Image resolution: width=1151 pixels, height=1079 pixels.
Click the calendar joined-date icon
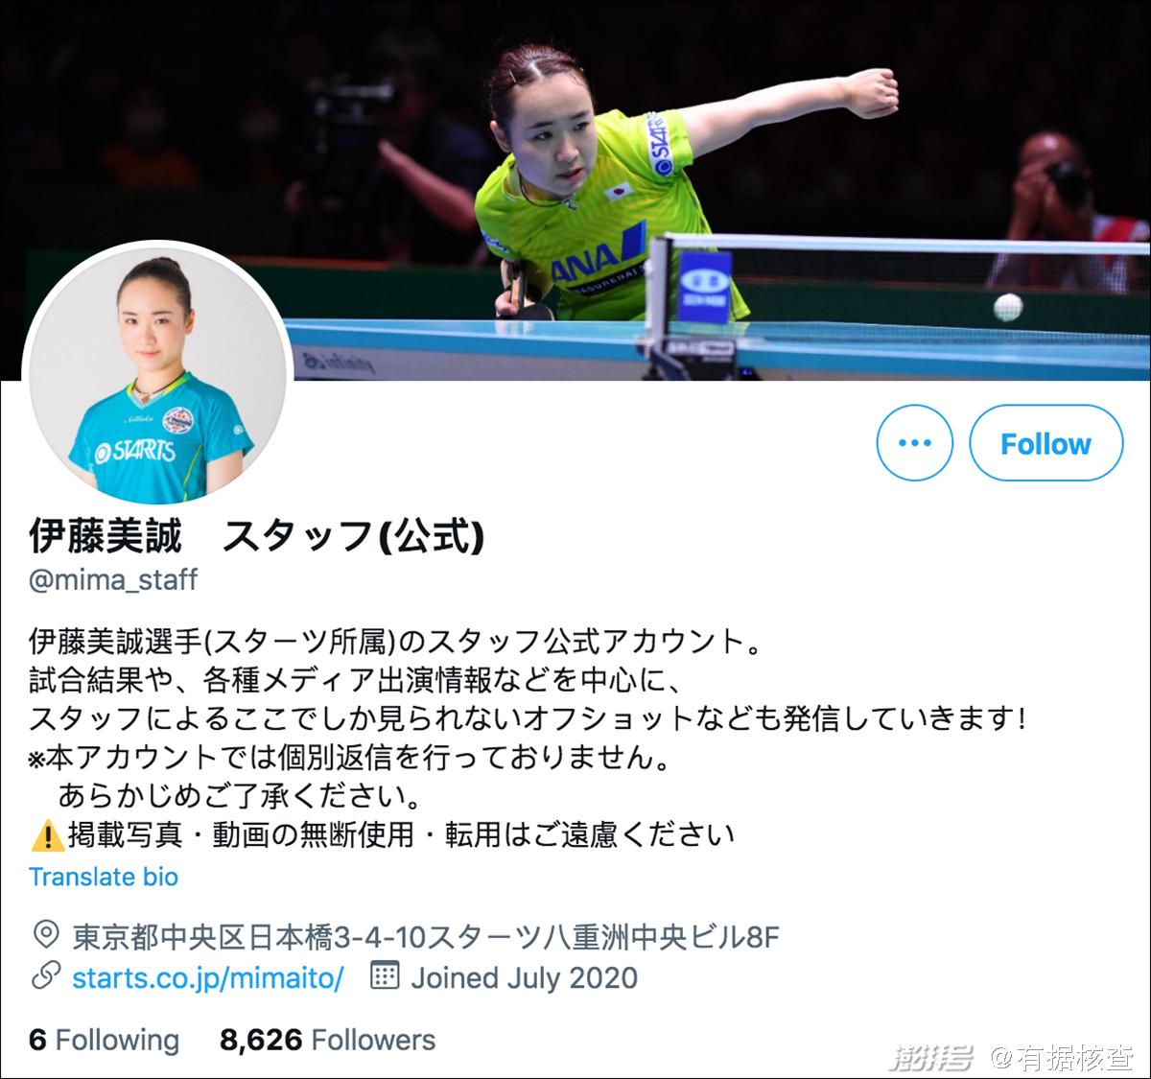384,976
